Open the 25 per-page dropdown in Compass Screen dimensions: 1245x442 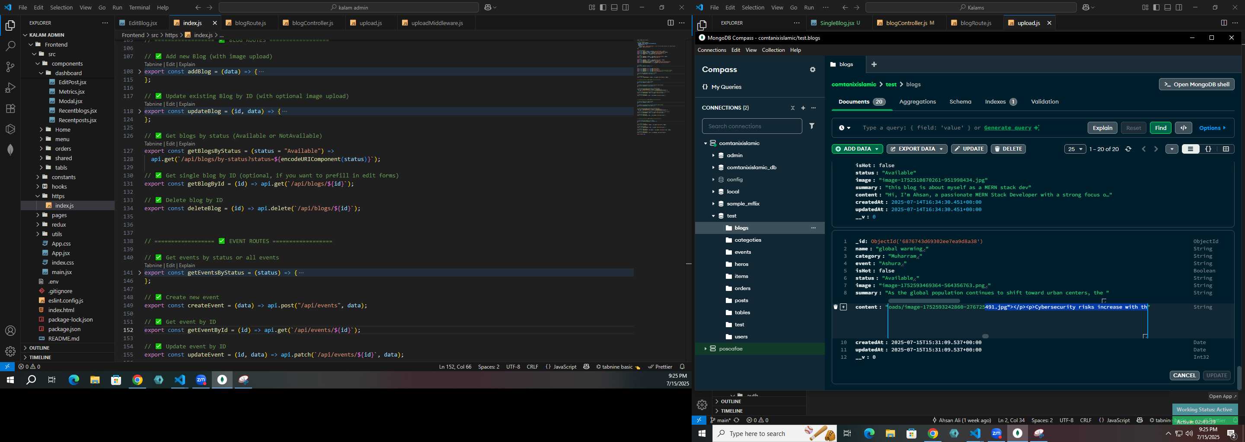click(x=1075, y=149)
